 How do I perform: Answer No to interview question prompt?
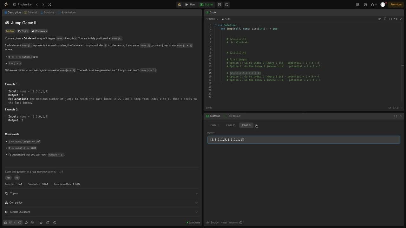17,178
